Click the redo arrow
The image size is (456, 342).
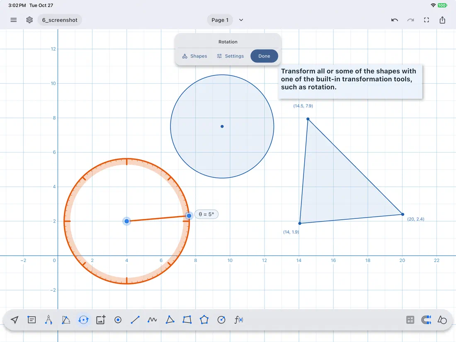pyautogui.click(x=410, y=20)
